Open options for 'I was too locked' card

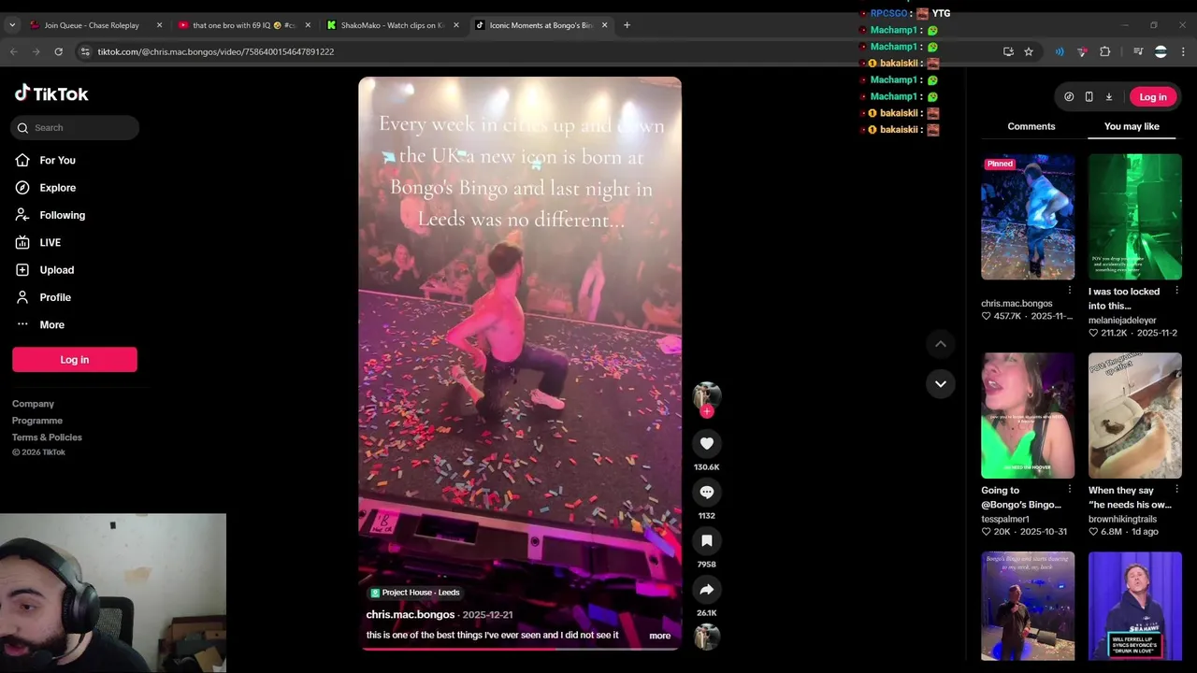[x=1176, y=291]
